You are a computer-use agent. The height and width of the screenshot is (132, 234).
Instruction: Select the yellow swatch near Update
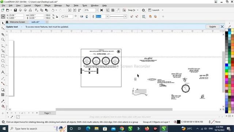pos(233,30)
